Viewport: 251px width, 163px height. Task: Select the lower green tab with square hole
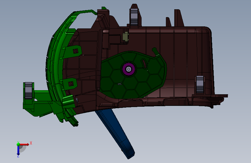[x=69, y=84]
